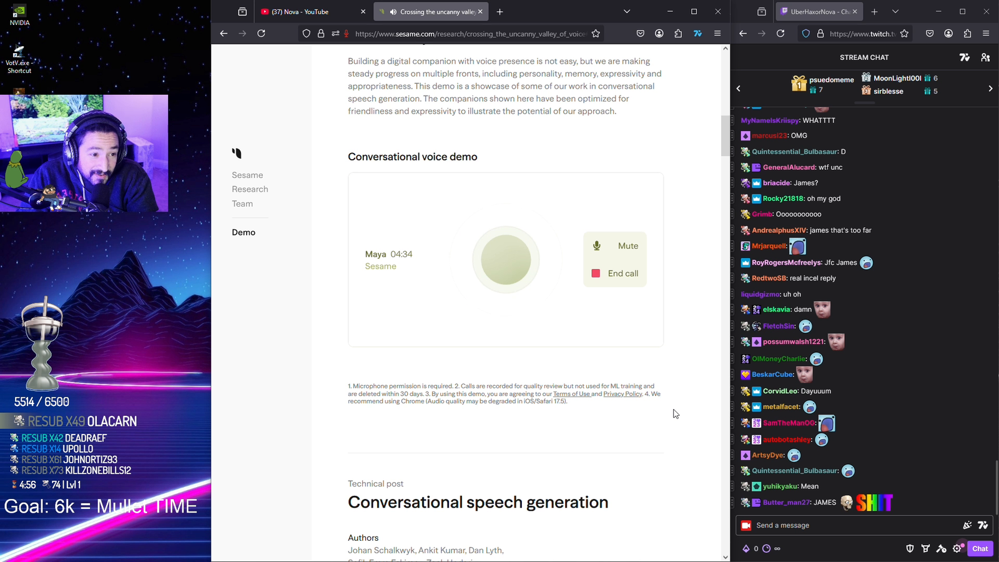This screenshot has height=562, width=999.
Task: Click the Sesame leaf logo in the sidebar
Action: point(237,153)
